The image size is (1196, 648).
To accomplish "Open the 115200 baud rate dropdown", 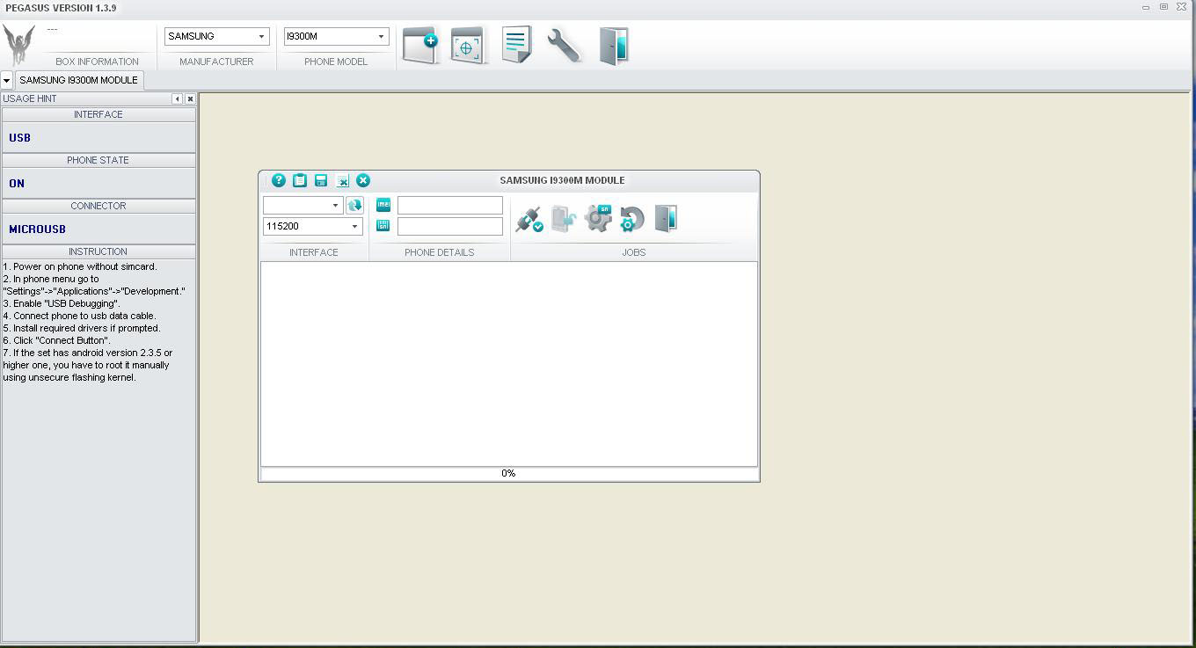I will click(x=355, y=226).
